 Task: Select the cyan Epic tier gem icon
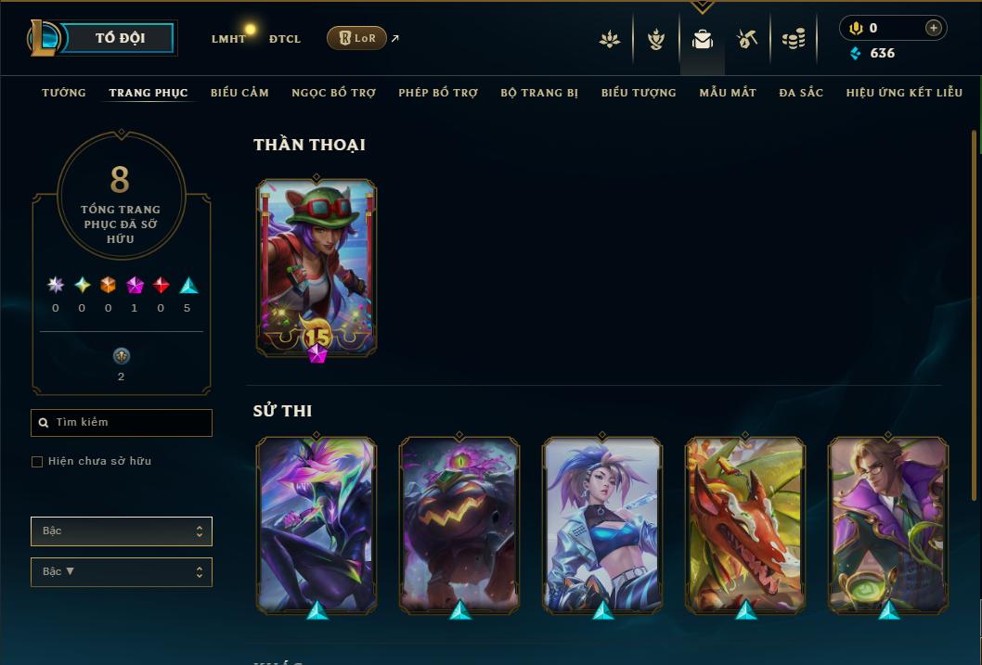click(x=188, y=286)
